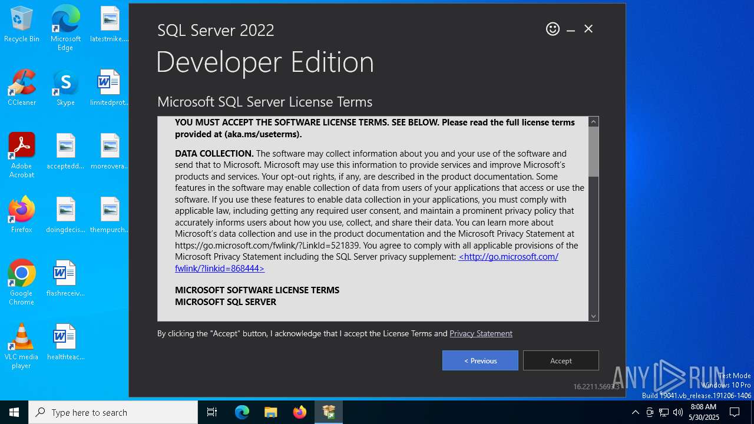Select Google Chrome desktop shortcut
This screenshot has height=424, width=754.
coord(22,283)
